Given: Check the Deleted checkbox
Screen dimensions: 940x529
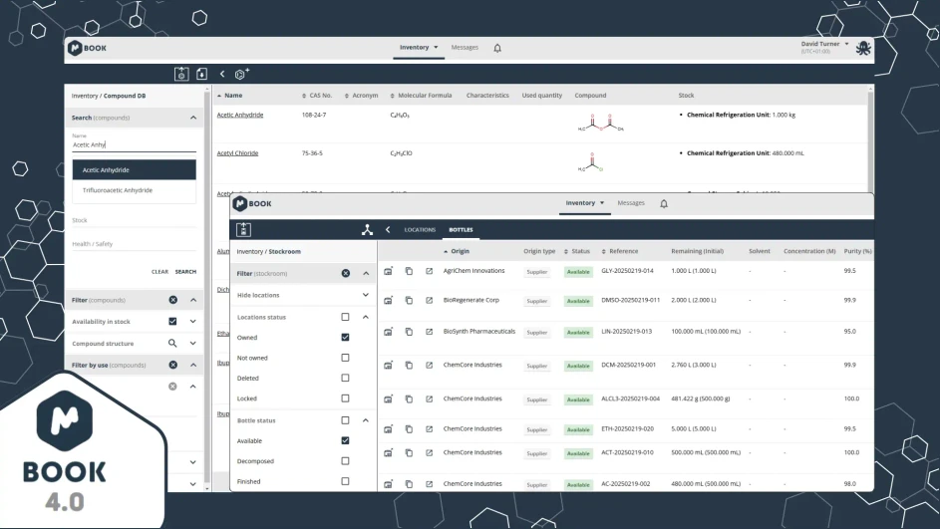Looking at the screenshot, I should pos(345,378).
